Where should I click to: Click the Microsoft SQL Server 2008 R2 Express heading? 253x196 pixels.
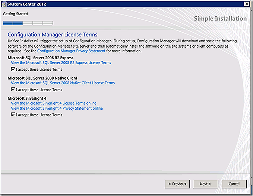click(x=41, y=58)
